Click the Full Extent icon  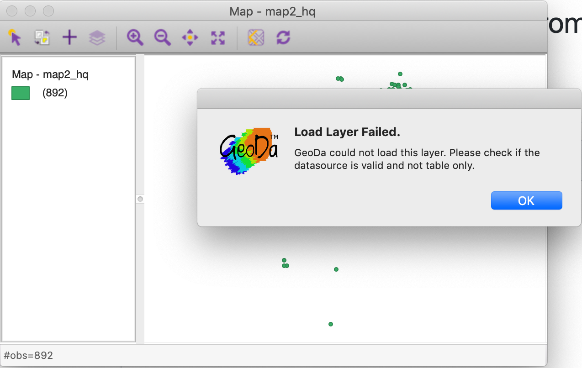[x=217, y=37]
